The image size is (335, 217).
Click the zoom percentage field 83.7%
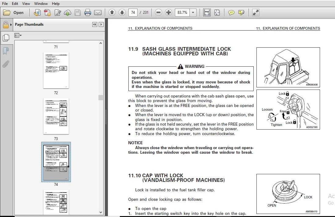coord(182,13)
